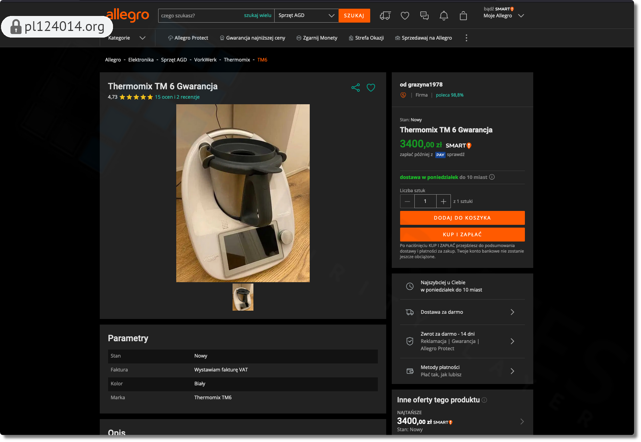Expand the Kategorie menu
This screenshot has height=442, width=641.
point(127,38)
